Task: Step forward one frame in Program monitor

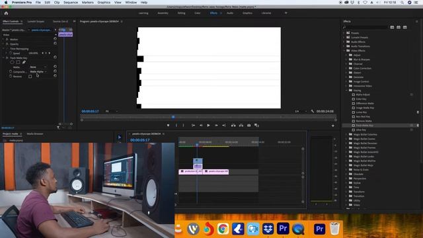Action: coord(216,126)
